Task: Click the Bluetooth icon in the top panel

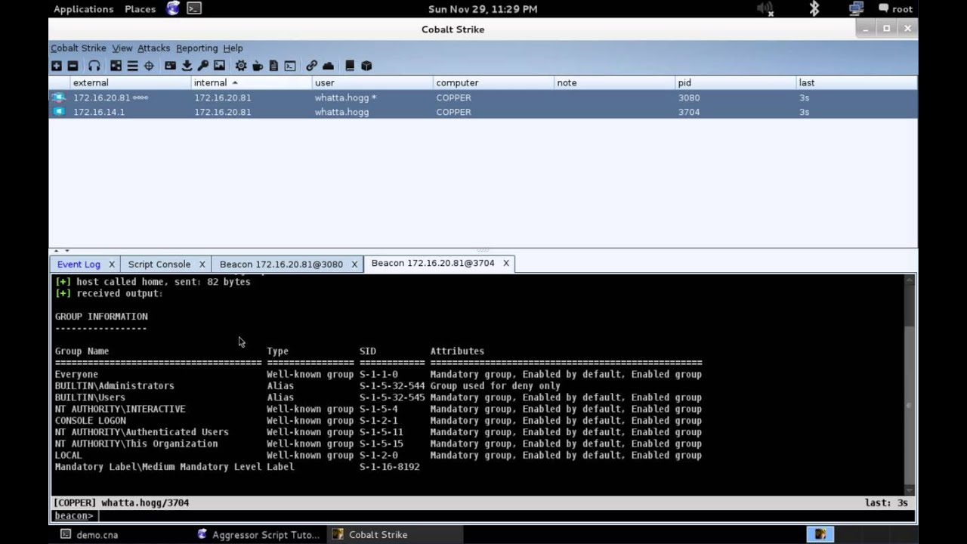Action: coord(814,8)
